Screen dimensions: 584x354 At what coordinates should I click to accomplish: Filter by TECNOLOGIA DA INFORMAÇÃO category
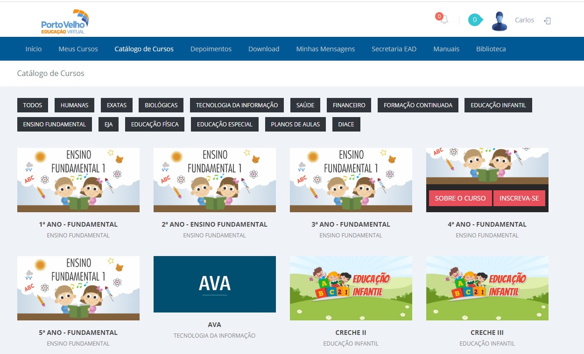coord(237,105)
